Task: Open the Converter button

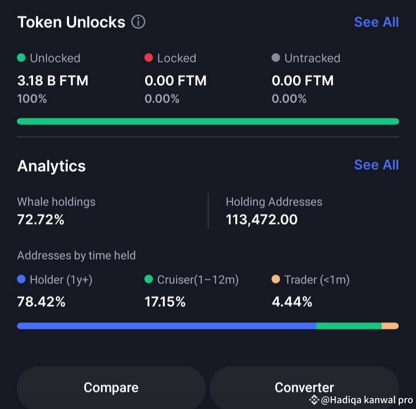Action: 304,387
